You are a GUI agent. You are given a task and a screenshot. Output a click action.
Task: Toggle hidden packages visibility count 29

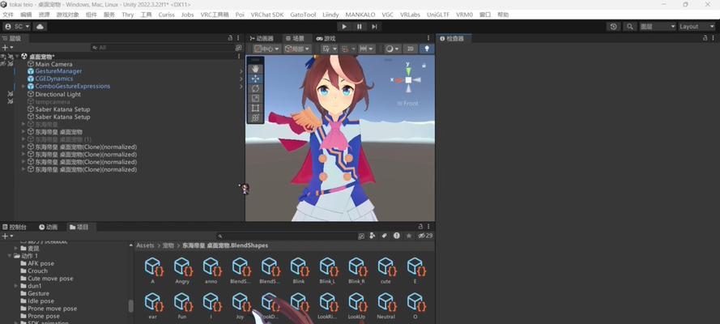coord(425,236)
